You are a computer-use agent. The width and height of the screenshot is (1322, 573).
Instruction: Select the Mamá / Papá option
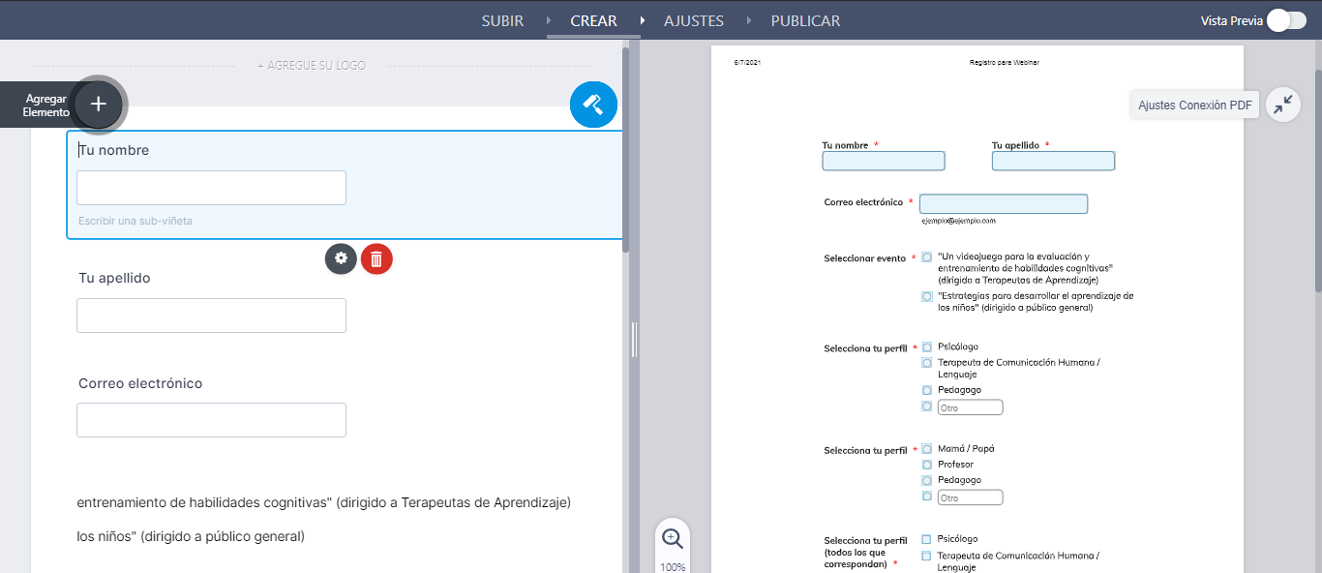(x=927, y=449)
